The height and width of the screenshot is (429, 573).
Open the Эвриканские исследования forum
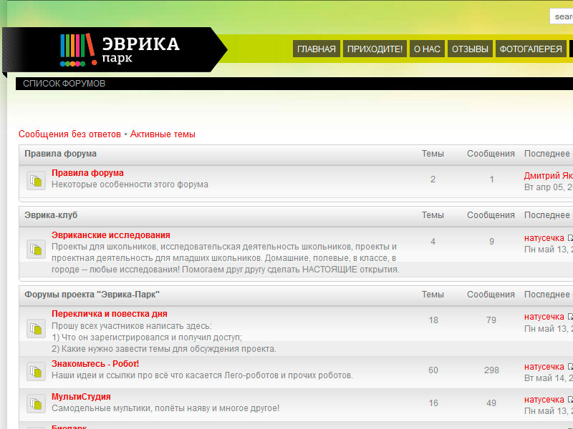[x=110, y=235]
